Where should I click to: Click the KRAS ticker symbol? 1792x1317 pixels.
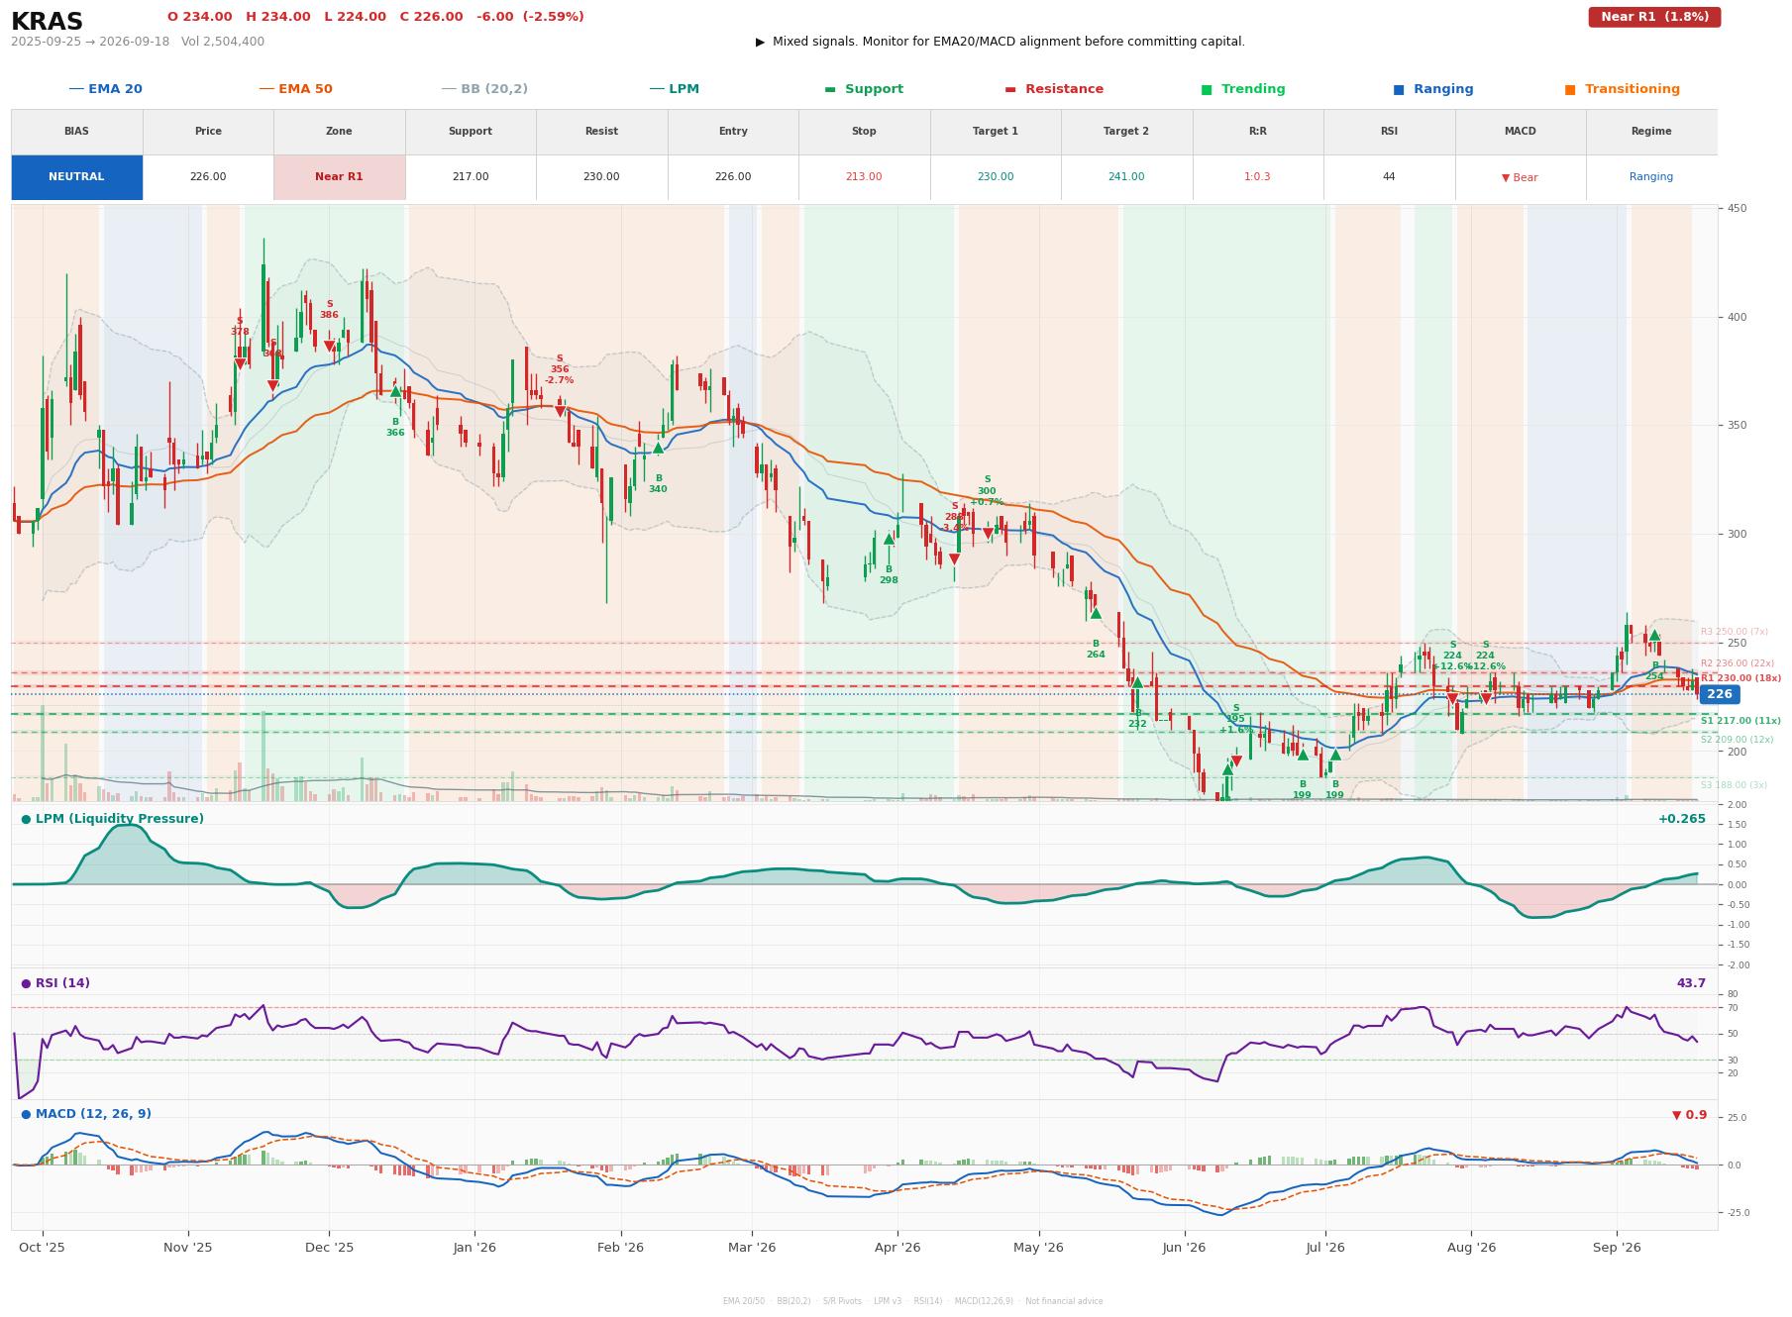coord(47,22)
